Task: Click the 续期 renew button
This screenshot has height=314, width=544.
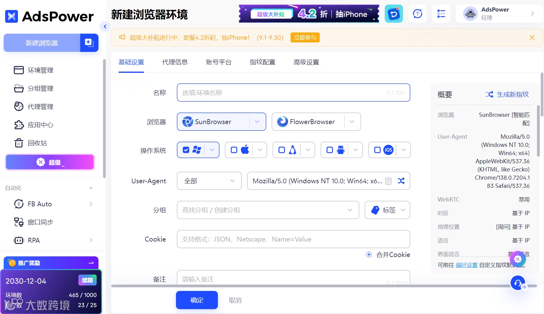Action: click(x=88, y=280)
